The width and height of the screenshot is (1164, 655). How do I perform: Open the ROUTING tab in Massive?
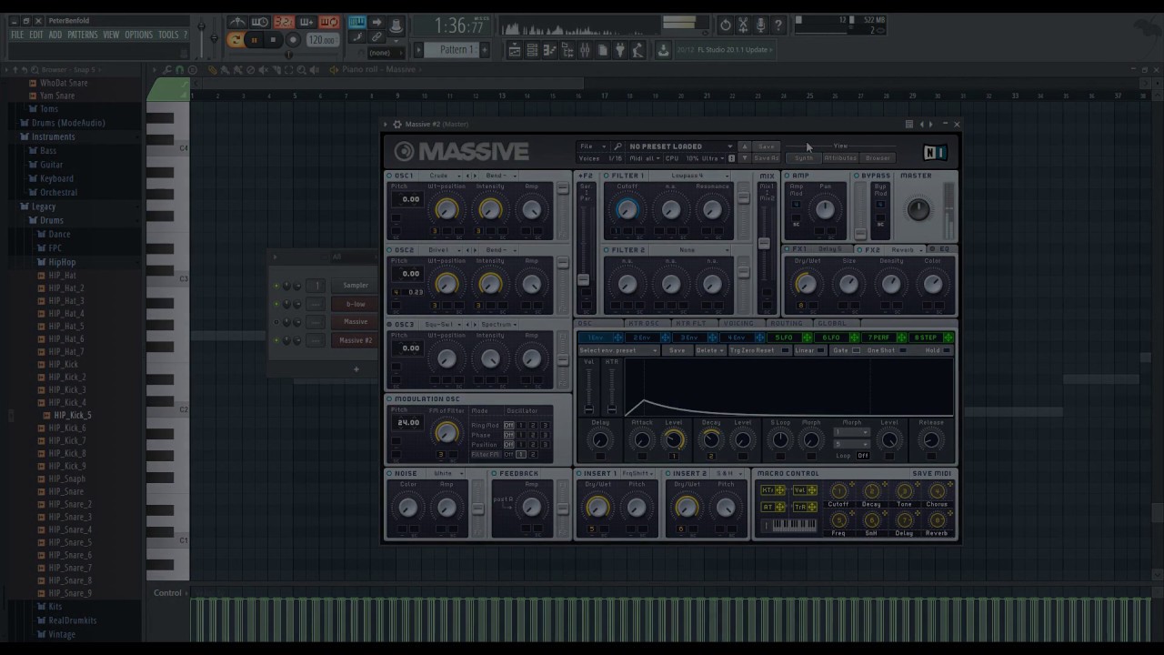[787, 324]
